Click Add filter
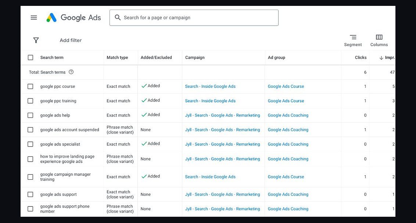This screenshot has height=223, width=416. (71, 40)
